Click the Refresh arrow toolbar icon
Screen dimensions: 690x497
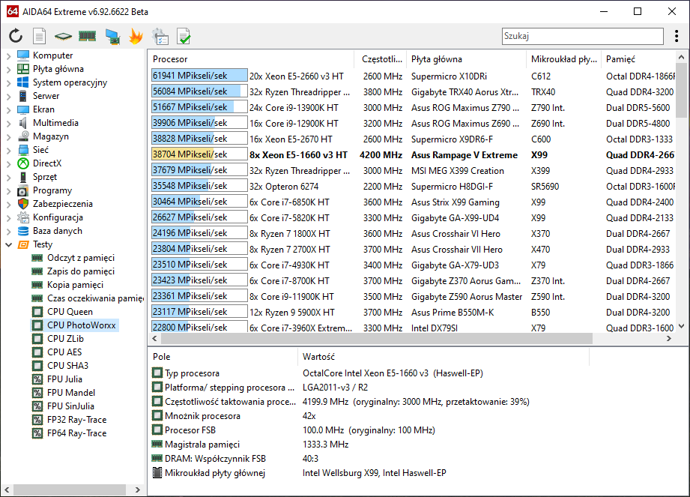tap(16, 36)
